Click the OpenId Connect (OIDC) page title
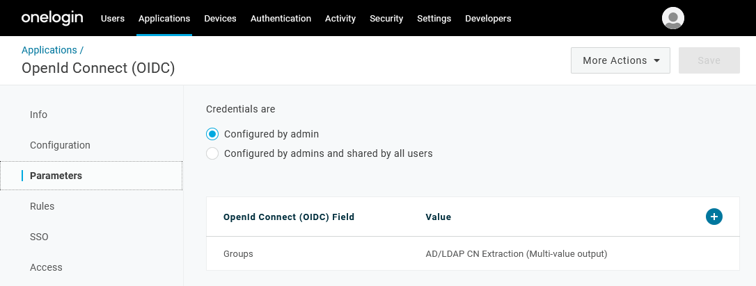Screen dimensions: 756x286 (98, 68)
